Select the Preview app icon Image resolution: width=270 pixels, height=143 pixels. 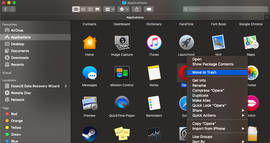89,103
